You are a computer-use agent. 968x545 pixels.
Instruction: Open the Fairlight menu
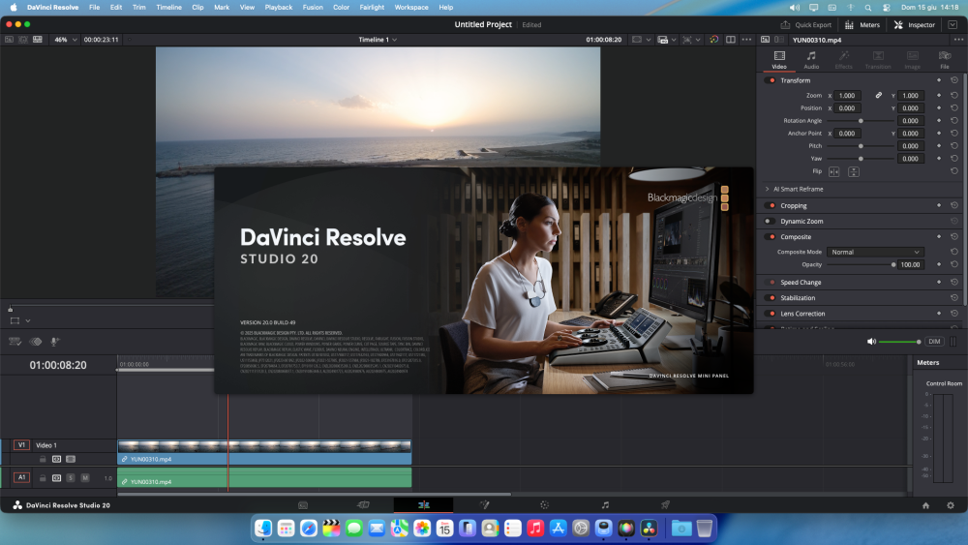[372, 8]
